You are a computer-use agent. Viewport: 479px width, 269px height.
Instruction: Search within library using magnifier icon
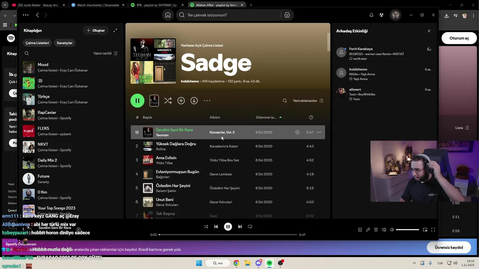[27, 53]
